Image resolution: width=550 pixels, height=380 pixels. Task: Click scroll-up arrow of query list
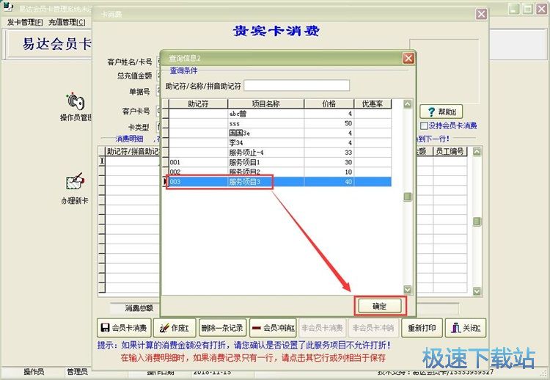[407, 104]
